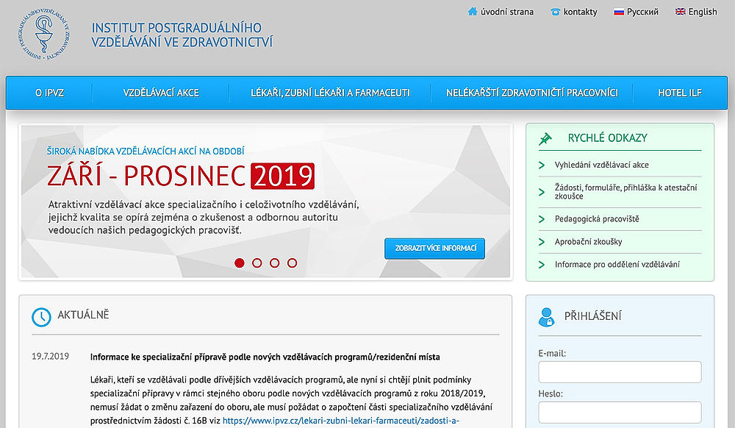Image resolution: width=735 pixels, height=428 pixels.
Task: Open Aprobační zkoušky quick link
Action: [588, 242]
